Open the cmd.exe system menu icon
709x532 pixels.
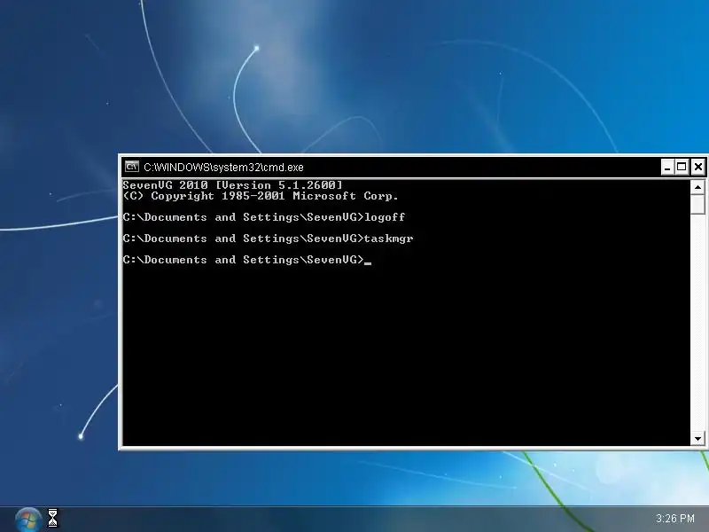click(x=132, y=167)
